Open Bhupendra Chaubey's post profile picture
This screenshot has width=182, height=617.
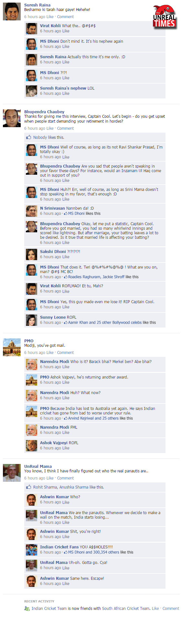(x=12, y=118)
